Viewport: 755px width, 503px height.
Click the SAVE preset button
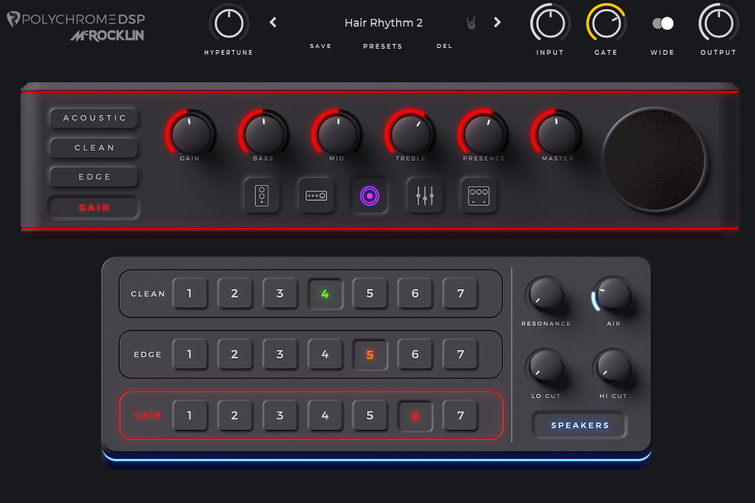coord(321,46)
